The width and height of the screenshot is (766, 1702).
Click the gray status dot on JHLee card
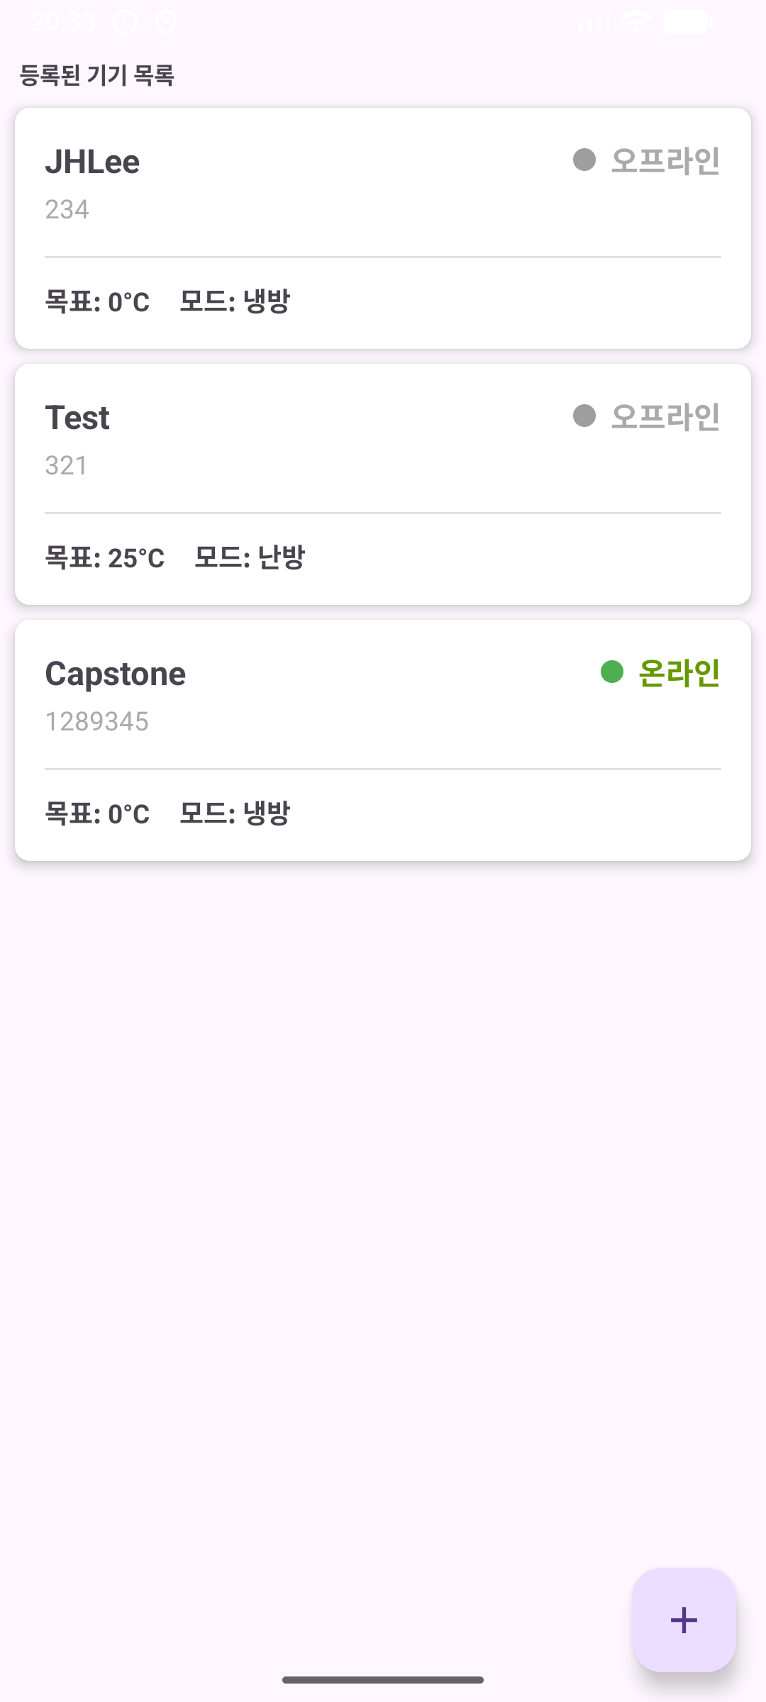point(584,160)
